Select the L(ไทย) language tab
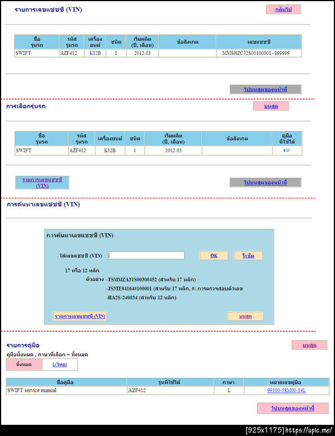The width and height of the screenshot is (335, 436). pyautogui.click(x=60, y=364)
